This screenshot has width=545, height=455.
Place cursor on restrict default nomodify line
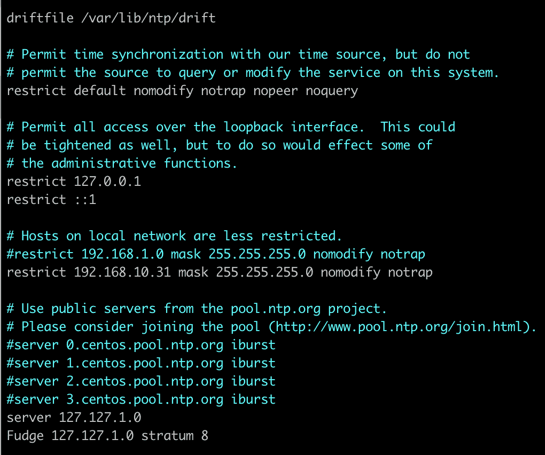182,91
